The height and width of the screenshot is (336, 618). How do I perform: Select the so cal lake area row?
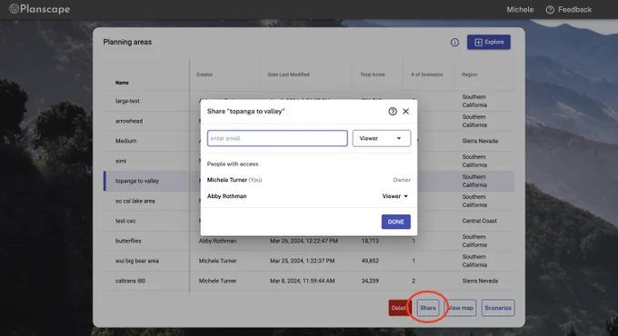point(309,201)
